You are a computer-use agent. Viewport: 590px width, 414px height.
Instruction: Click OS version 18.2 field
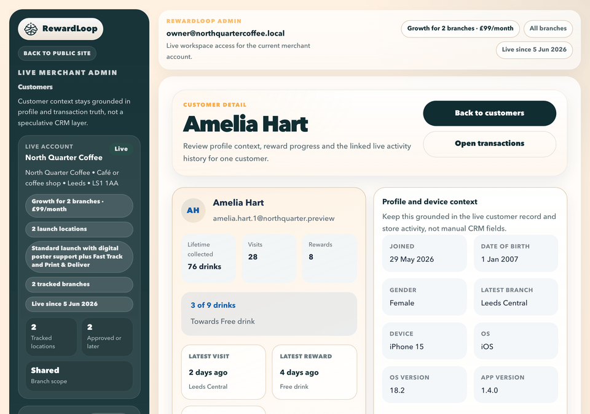pyautogui.click(x=425, y=385)
